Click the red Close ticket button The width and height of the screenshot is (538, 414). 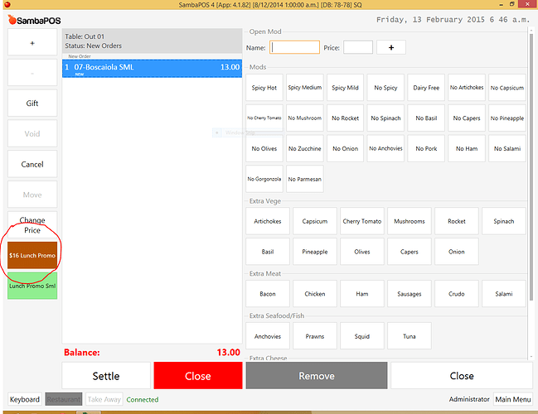[198, 376]
